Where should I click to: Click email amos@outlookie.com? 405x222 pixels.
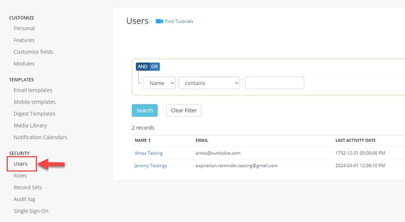(x=218, y=153)
